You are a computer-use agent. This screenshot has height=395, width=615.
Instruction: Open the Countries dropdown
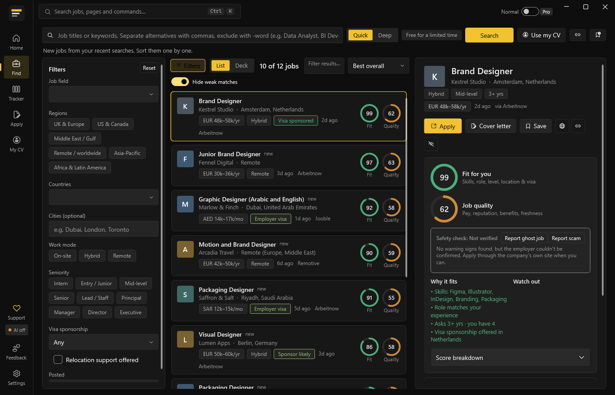[104, 197]
